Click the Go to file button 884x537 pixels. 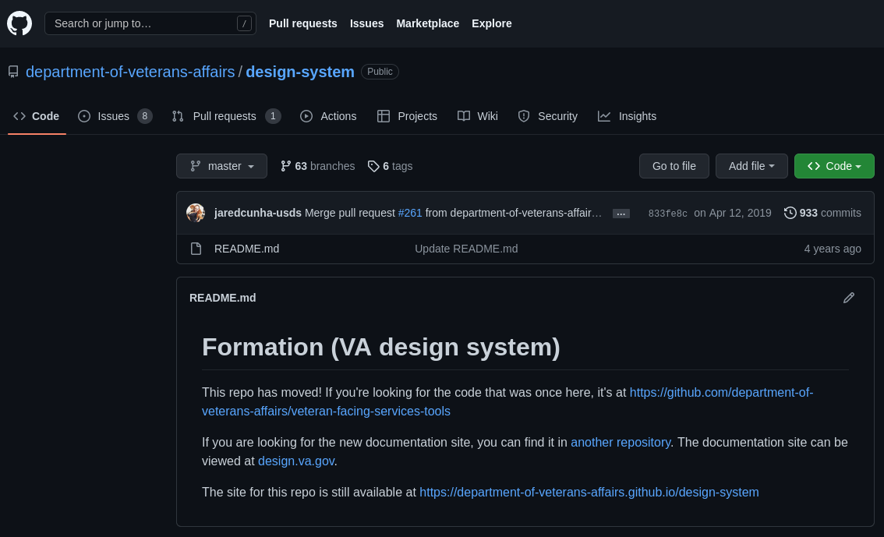(674, 166)
